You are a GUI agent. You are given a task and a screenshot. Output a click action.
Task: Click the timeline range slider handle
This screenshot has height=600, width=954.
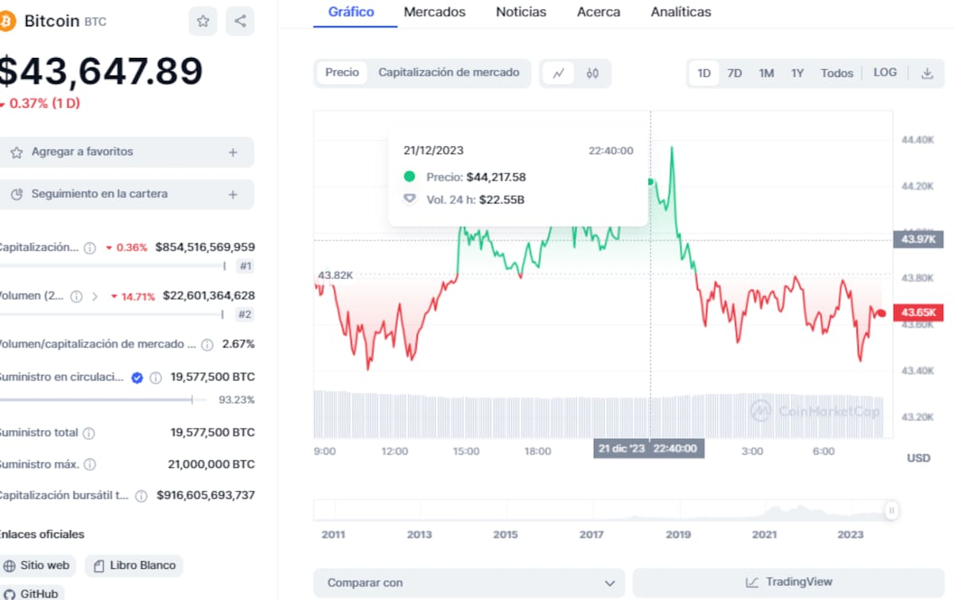click(x=892, y=510)
